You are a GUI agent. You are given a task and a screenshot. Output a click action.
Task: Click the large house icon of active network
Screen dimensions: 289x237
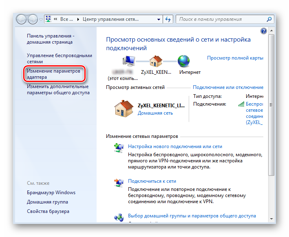pyautogui.click(x=124, y=109)
